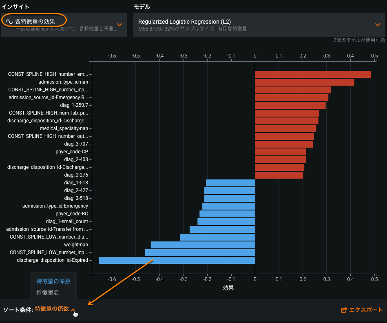Choose 特徴量名 sort option
This screenshot has height=323, width=387.
48,292
